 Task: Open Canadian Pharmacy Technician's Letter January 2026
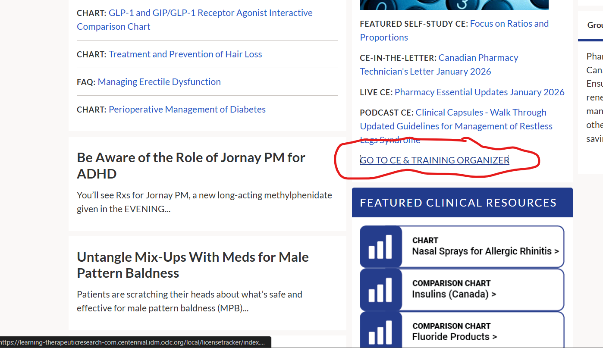tap(478, 58)
